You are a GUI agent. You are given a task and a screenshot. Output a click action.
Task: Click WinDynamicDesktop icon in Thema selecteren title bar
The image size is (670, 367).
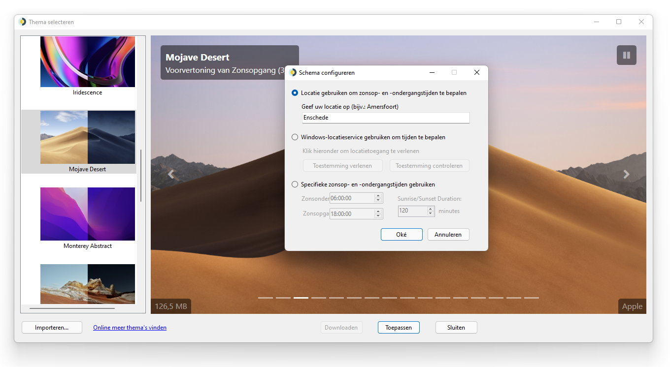(x=22, y=22)
